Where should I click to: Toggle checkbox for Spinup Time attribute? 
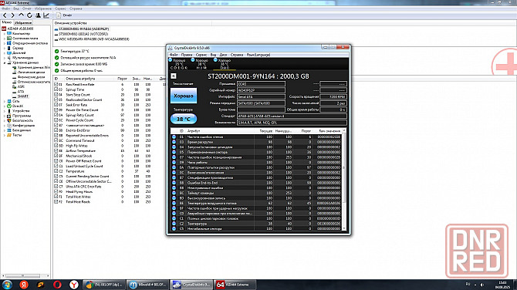pos(56,89)
